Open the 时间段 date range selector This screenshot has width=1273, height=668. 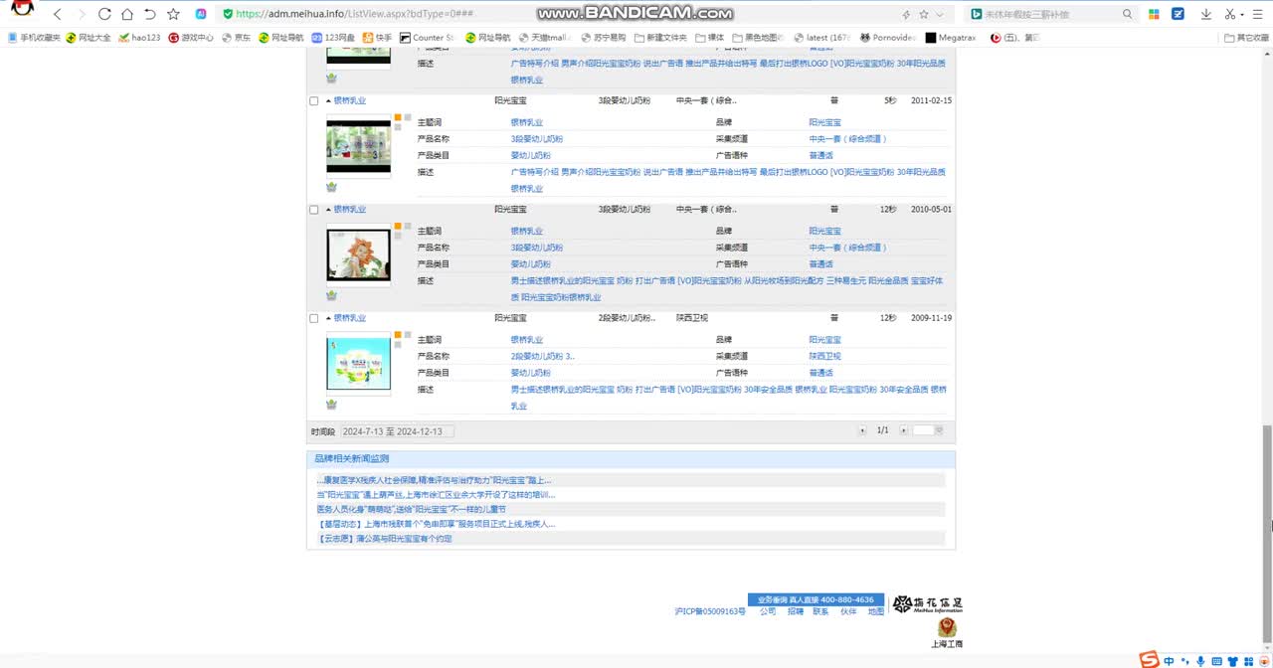[397, 431]
